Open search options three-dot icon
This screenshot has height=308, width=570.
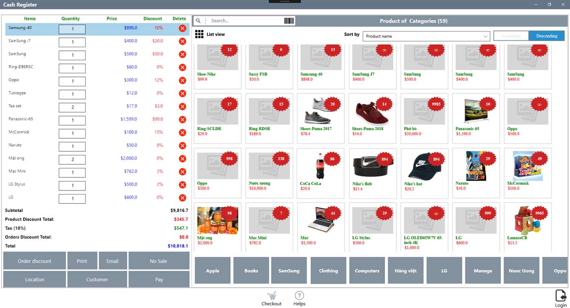205,21
